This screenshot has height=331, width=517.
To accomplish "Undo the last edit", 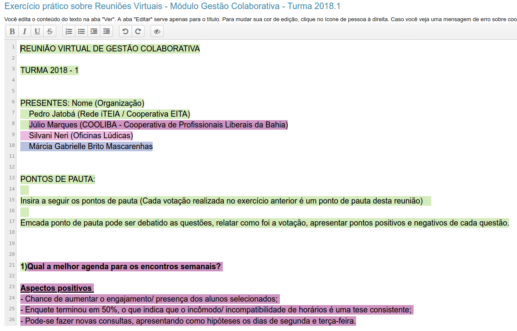I will point(125,31).
